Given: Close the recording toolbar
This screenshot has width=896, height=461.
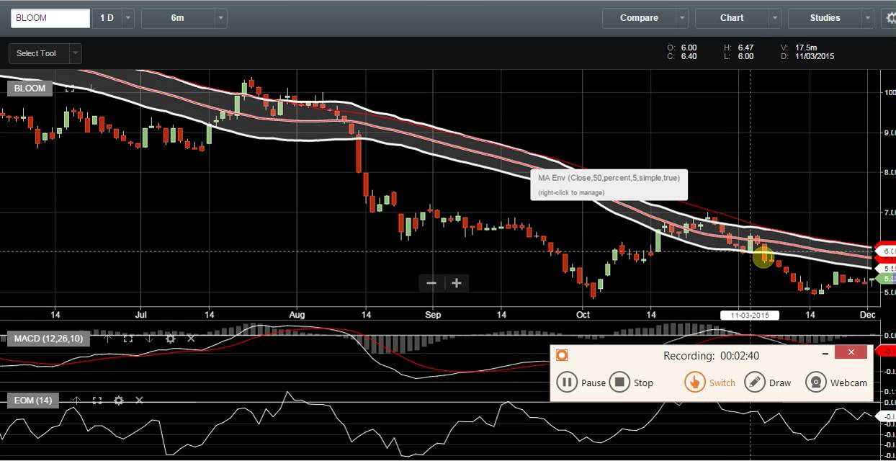Looking at the screenshot, I should coord(851,352).
